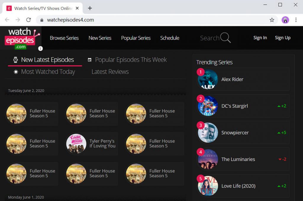The height and width of the screenshot is (201, 303).
Task: Click the Tuesday June 2, 2020 date label
Action: 26,90
